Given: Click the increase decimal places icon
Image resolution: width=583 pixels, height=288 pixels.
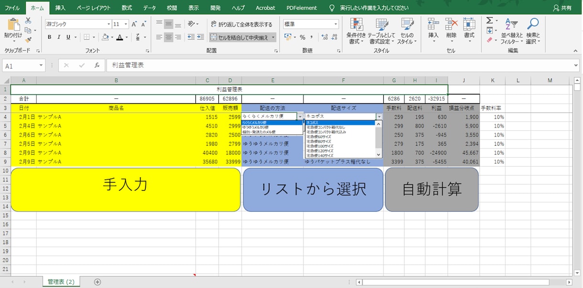Looking at the screenshot, I should (325, 37).
